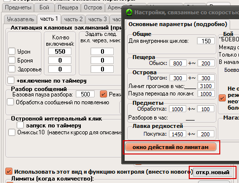The height and width of the screenshot is (183, 239).
Task: Click the Для внутренних циклов label
Action: pyautogui.click(x=159, y=41)
